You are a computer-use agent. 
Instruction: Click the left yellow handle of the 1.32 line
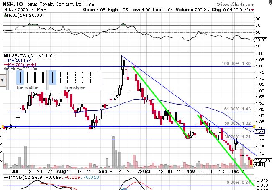click(3, 126)
